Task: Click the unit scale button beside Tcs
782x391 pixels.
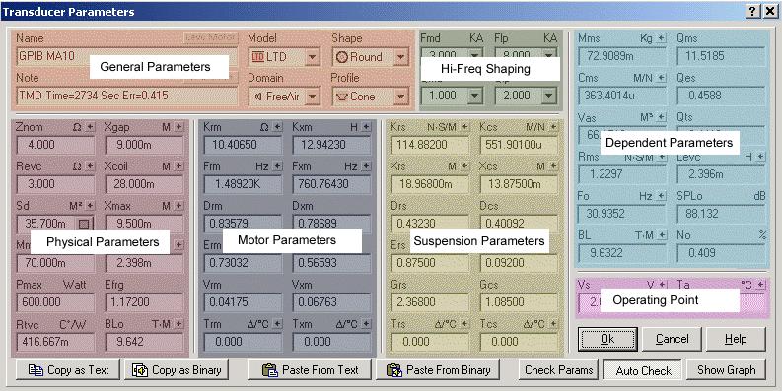Action: pos(553,324)
